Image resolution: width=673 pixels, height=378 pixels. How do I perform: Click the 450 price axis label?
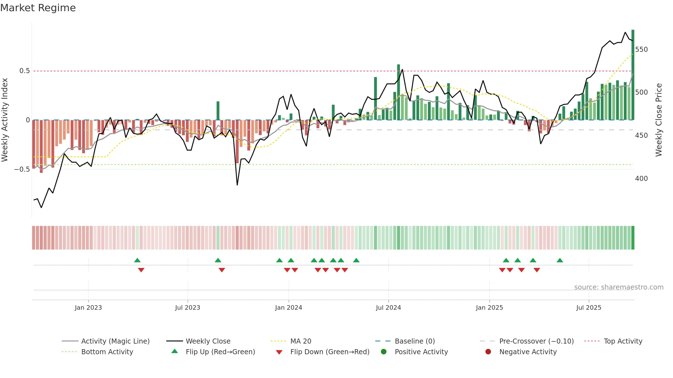[x=642, y=136]
